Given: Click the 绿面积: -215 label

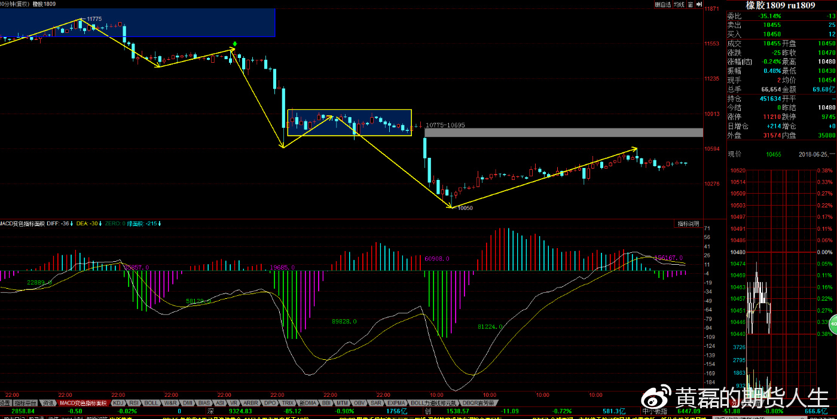Looking at the screenshot, I should [143, 223].
